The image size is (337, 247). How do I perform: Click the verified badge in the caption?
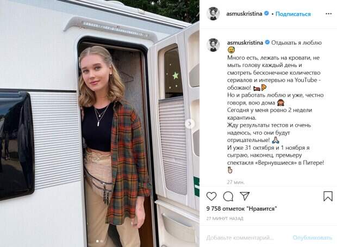pos(267,42)
